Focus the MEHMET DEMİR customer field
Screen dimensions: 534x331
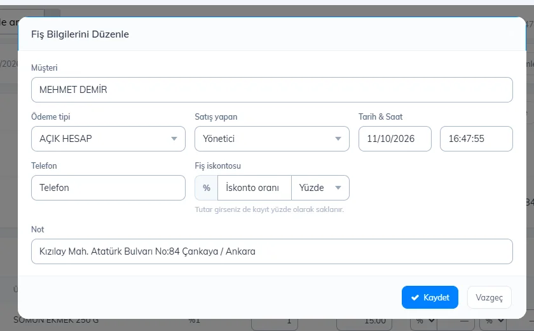point(272,90)
